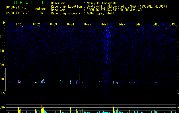Click the Receiving antenna label
Viewport: 179px width, 113px height.
click(x=65, y=13)
